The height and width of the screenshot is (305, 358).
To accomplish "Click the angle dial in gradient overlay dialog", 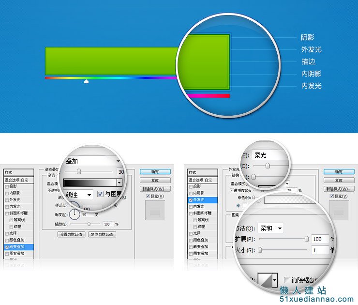I will pos(75,214).
